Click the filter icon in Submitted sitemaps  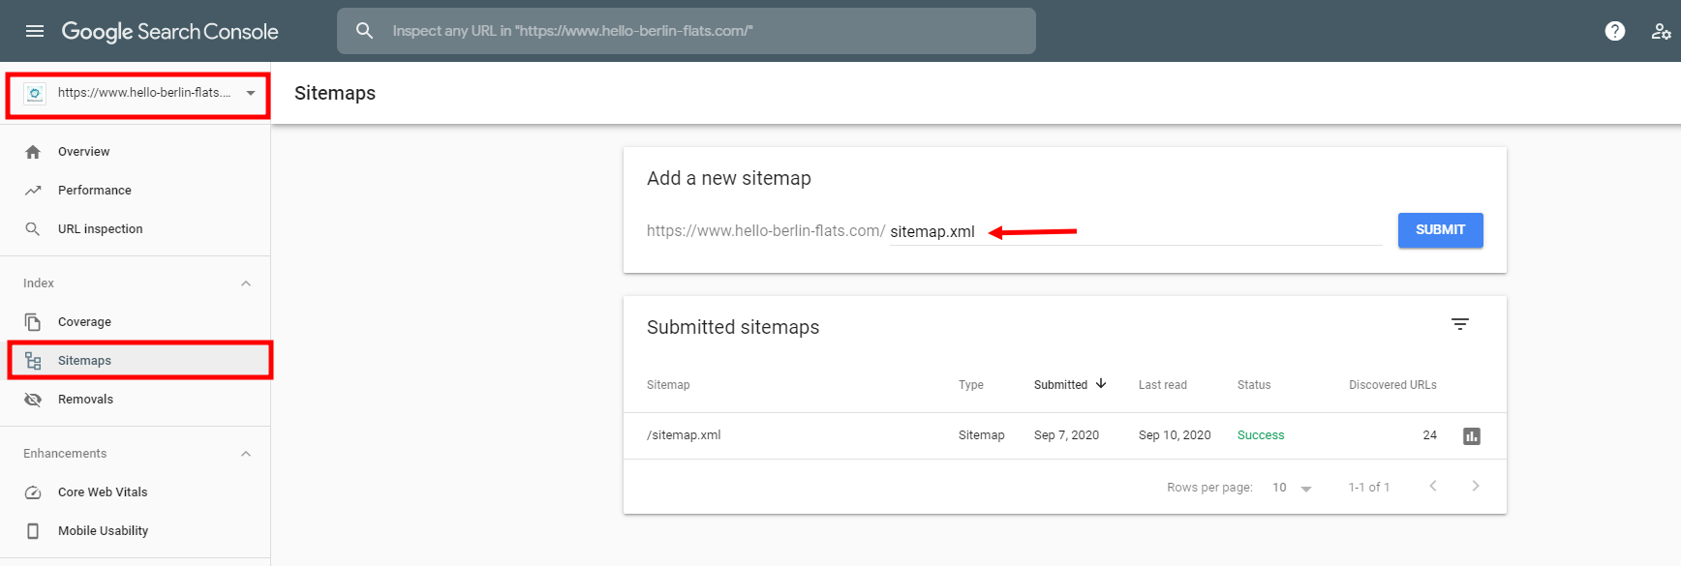(1459, 324)
